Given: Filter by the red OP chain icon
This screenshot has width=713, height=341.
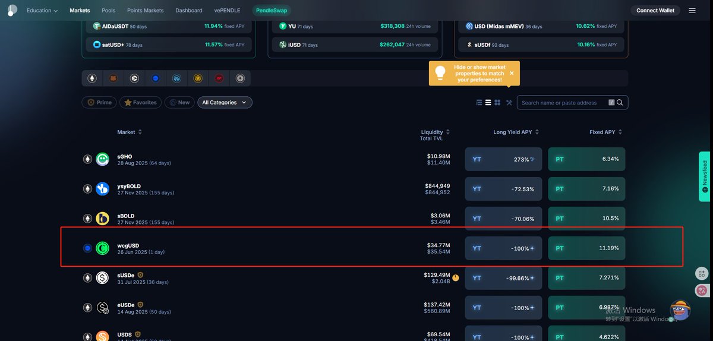Looking at the screenshot, I should pyautogui.click(x=219, y=78).
